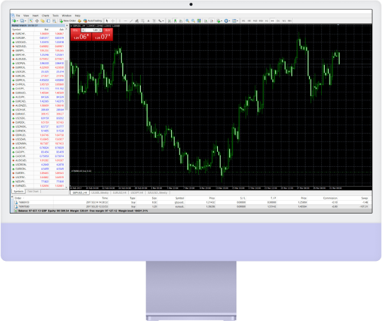The width and height of the screenshot is (382, 321).
Task: Select the M15 timeframe button
Action: coord(255,21)
